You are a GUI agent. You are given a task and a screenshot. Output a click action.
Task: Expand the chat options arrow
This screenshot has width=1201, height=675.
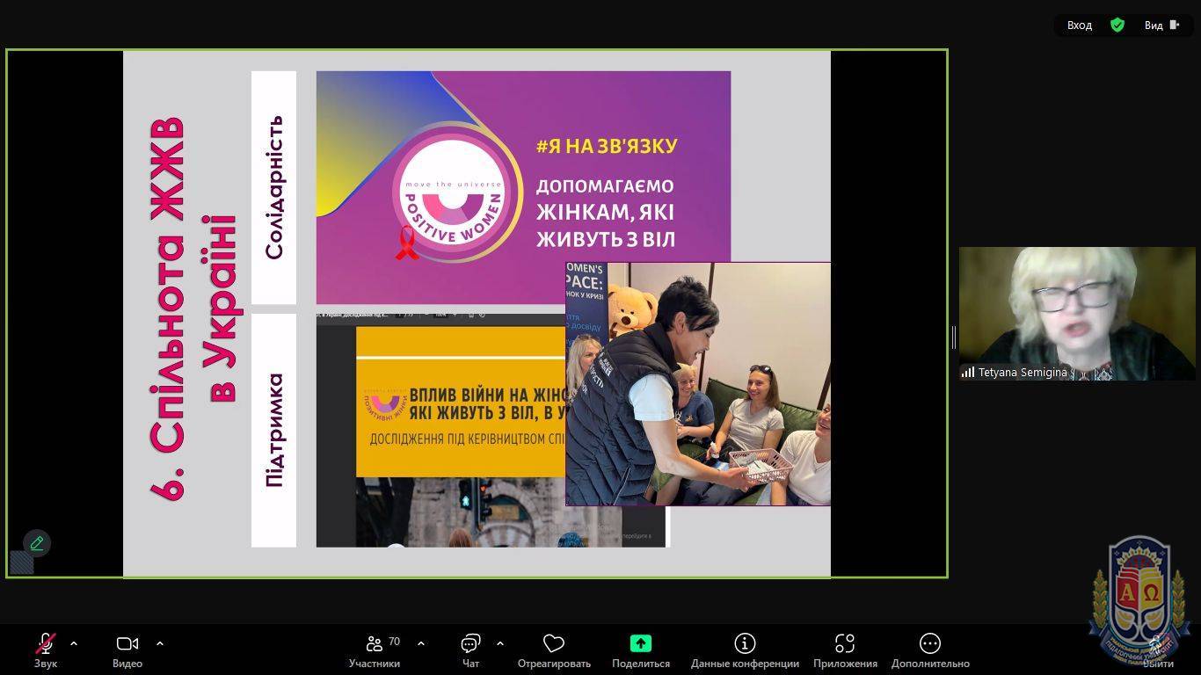tap(500, 643)
